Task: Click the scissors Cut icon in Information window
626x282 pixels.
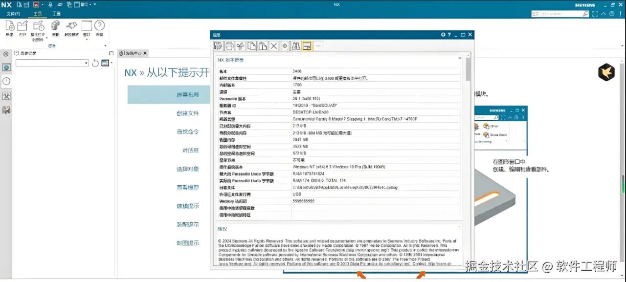Action: (x=240, y=46)
